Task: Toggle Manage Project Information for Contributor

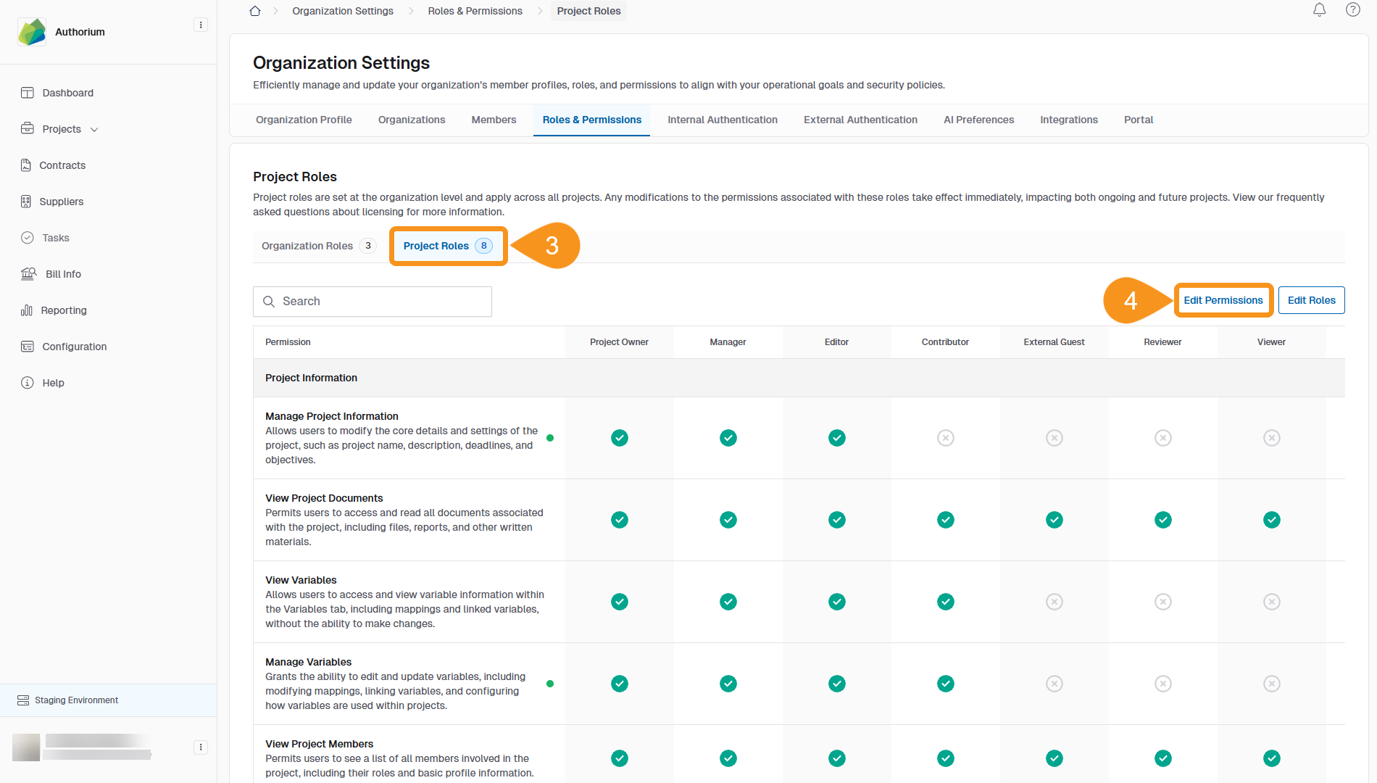Action: click(945, 438)
